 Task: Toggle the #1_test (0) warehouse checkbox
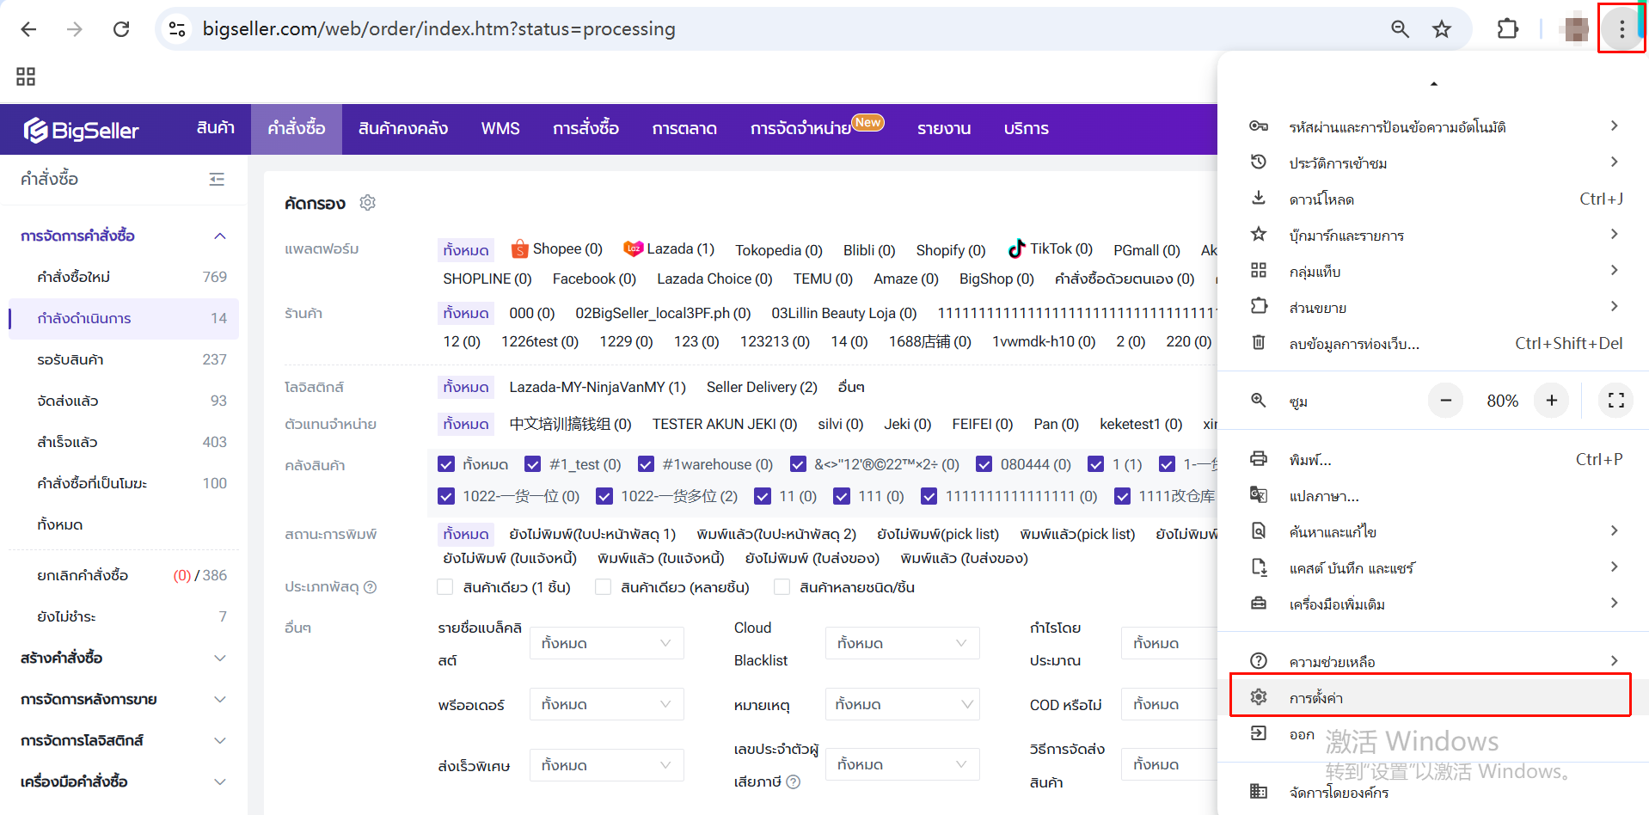[x=533, y=464]
